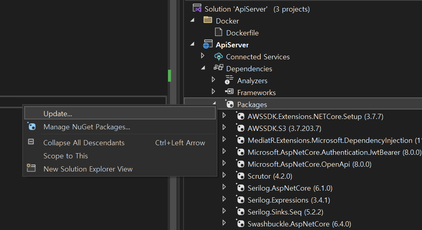Collapse the Dependencies node
422x230 pixels.
[x=203, y=68]
